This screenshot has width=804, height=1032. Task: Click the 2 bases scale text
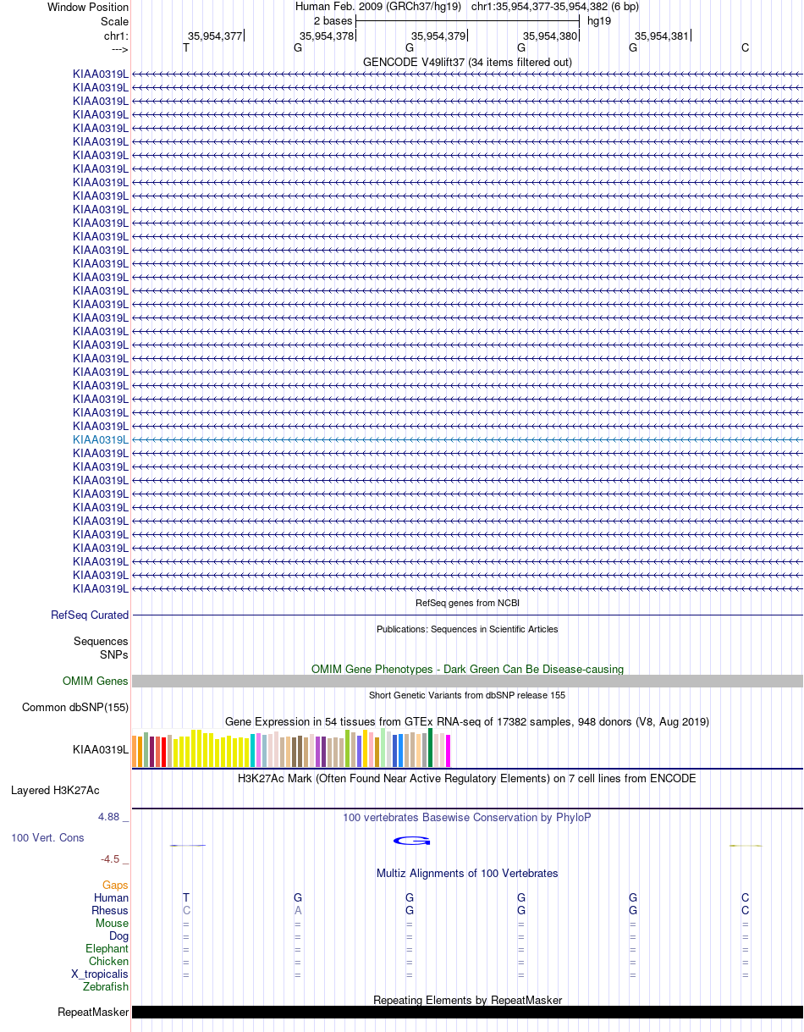[x=333, y=21]
